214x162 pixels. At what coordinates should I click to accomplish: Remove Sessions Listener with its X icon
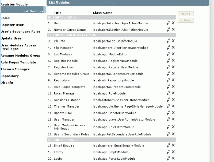point(173,100)
